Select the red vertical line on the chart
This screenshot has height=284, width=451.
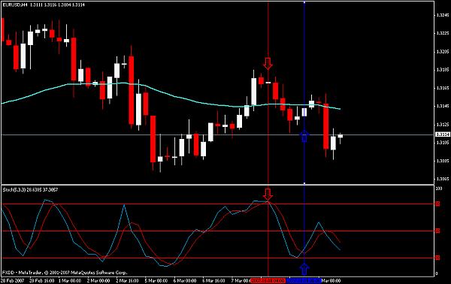[x=268, y=138]
